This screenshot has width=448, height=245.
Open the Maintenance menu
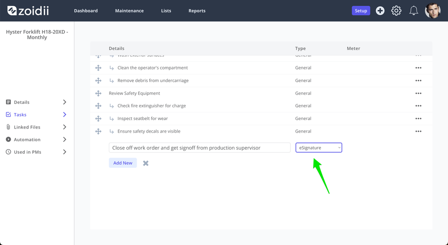coord(129,11)
